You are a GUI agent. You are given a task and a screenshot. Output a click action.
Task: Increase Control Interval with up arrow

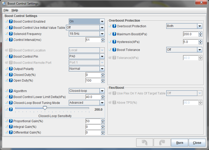[x=103, y=39]
